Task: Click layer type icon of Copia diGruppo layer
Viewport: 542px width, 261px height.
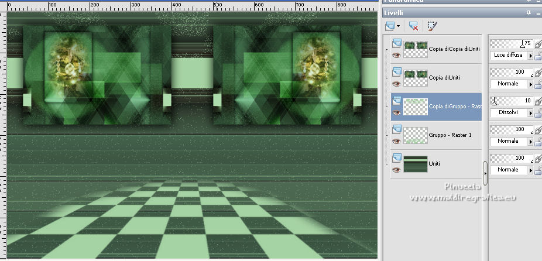Action: tap(397, 101)
